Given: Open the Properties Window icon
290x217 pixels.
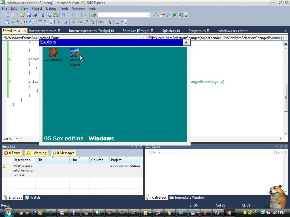Looking at the screenshot, I should pos(162,15).
